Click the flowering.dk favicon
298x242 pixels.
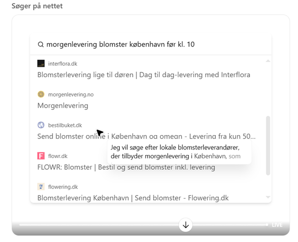coord(41,187)
